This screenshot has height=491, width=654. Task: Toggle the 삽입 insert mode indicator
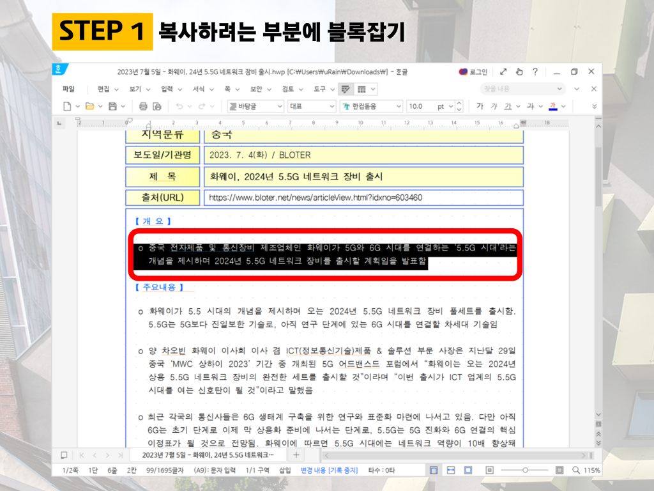tap(285, 470)
